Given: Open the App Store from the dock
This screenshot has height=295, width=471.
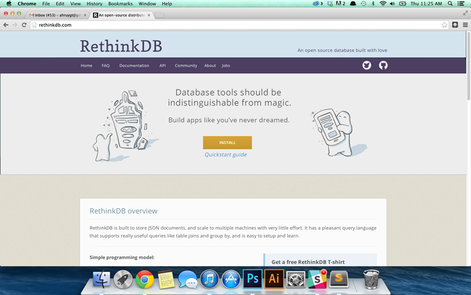Looking at the screenshot, I should [x=231, y=279].
